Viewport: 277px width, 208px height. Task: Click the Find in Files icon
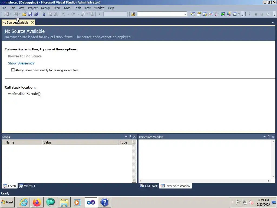click(133, 14)
